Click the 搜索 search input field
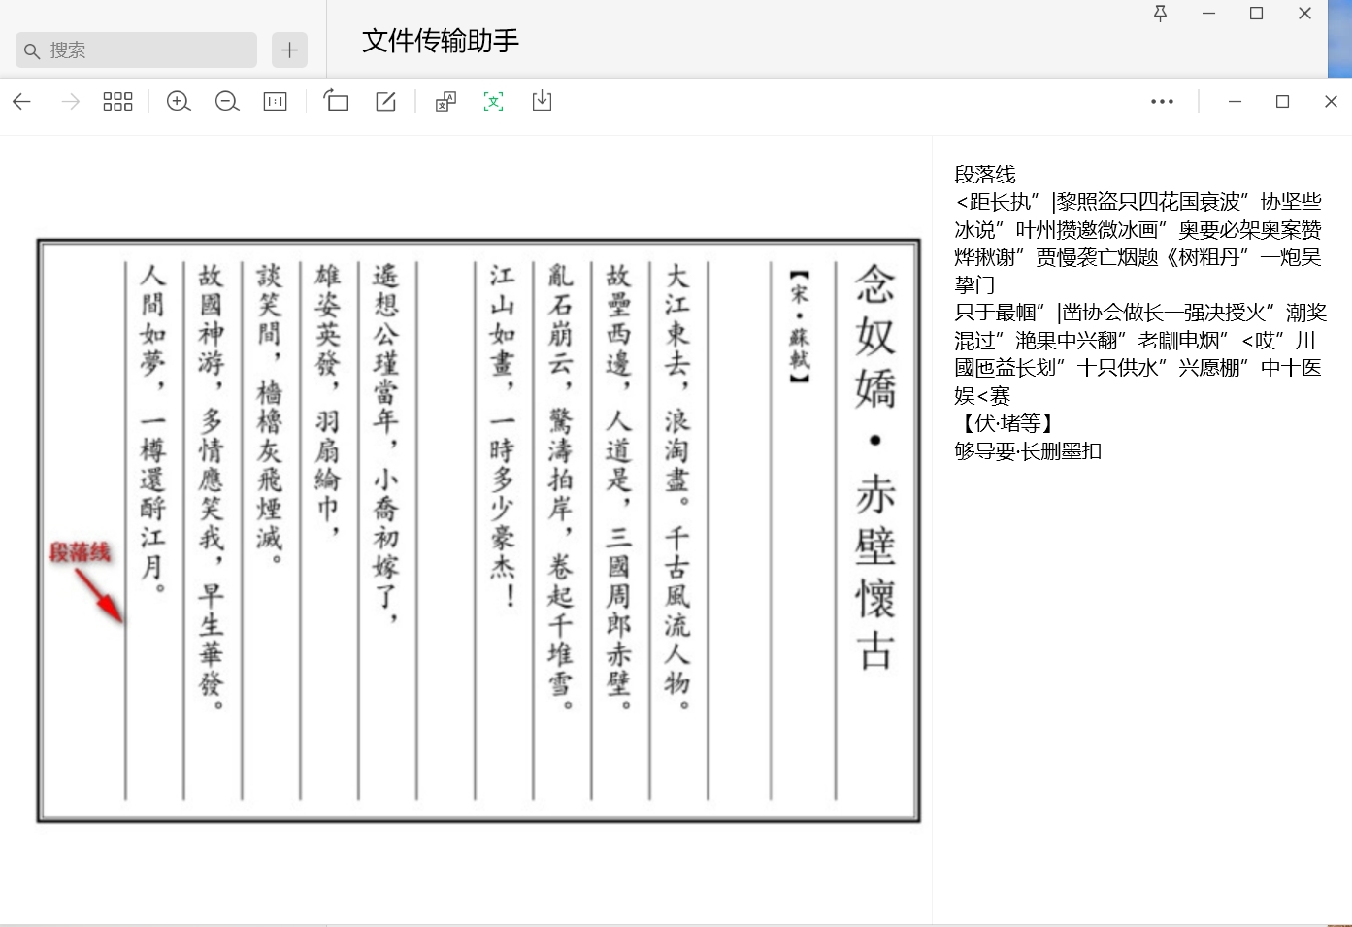 coord(136,50)
